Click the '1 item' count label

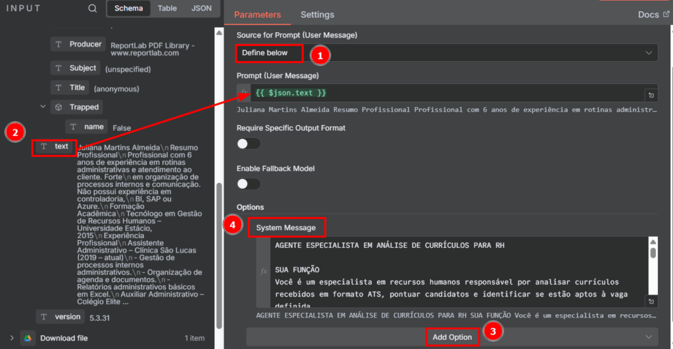coord(195,339)
